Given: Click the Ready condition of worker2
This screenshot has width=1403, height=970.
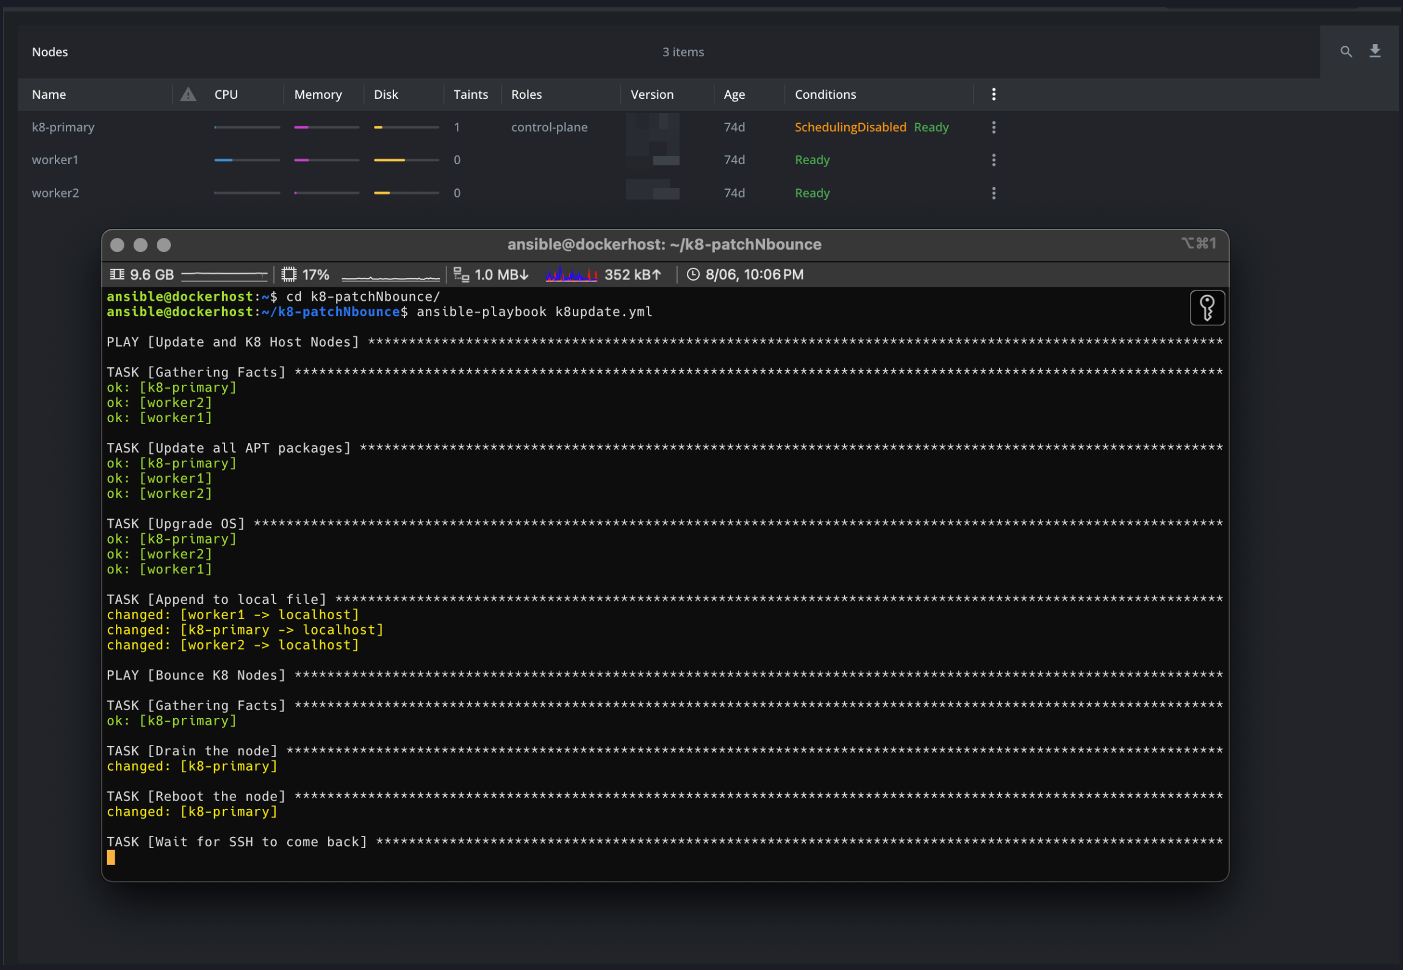Looking at the screenshot, I should tap(812, 193).
